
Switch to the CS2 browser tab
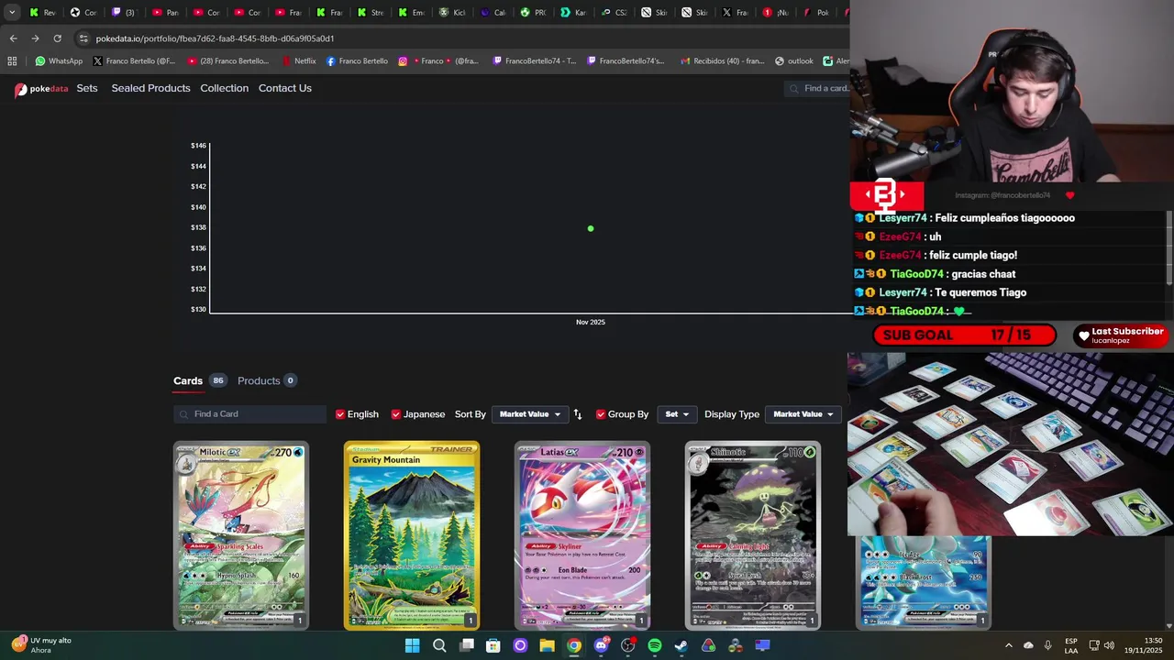615,13
